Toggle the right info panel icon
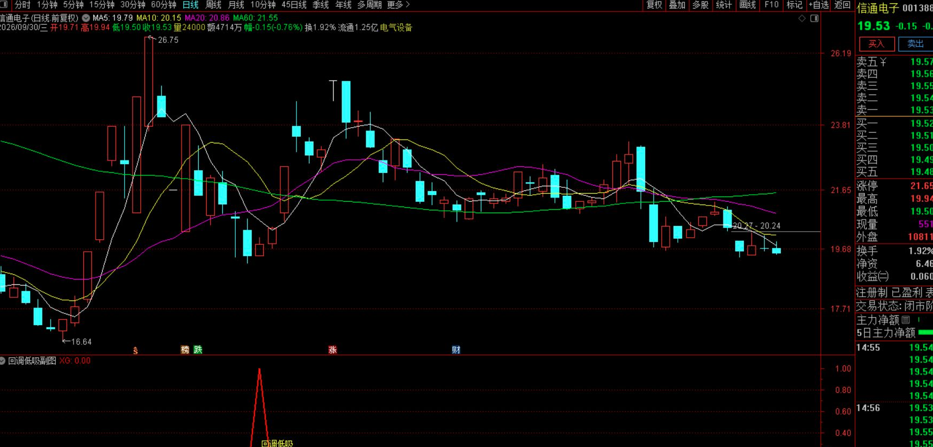This screenshot has width=933, height=447. tap(814, 18)
